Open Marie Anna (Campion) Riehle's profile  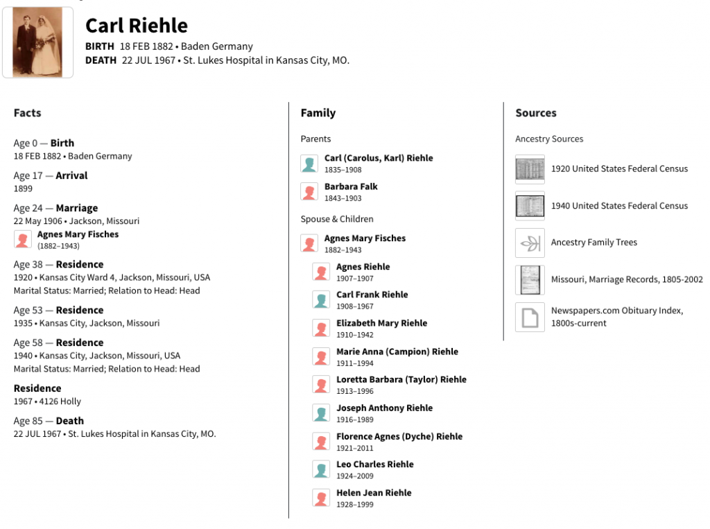(397, 352)
